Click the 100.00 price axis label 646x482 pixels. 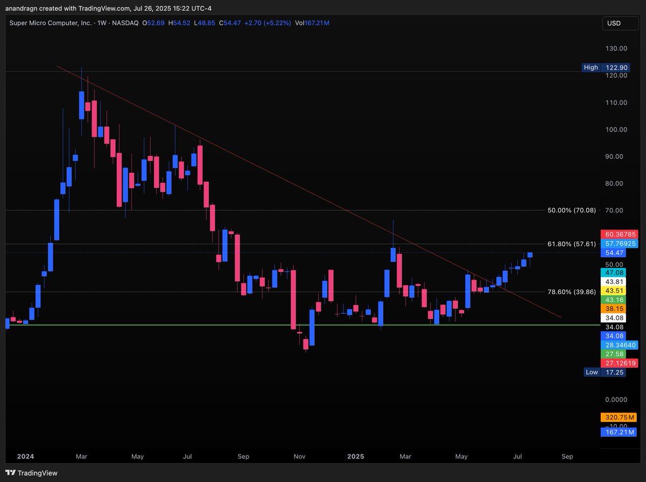click(x=616, y=130)
